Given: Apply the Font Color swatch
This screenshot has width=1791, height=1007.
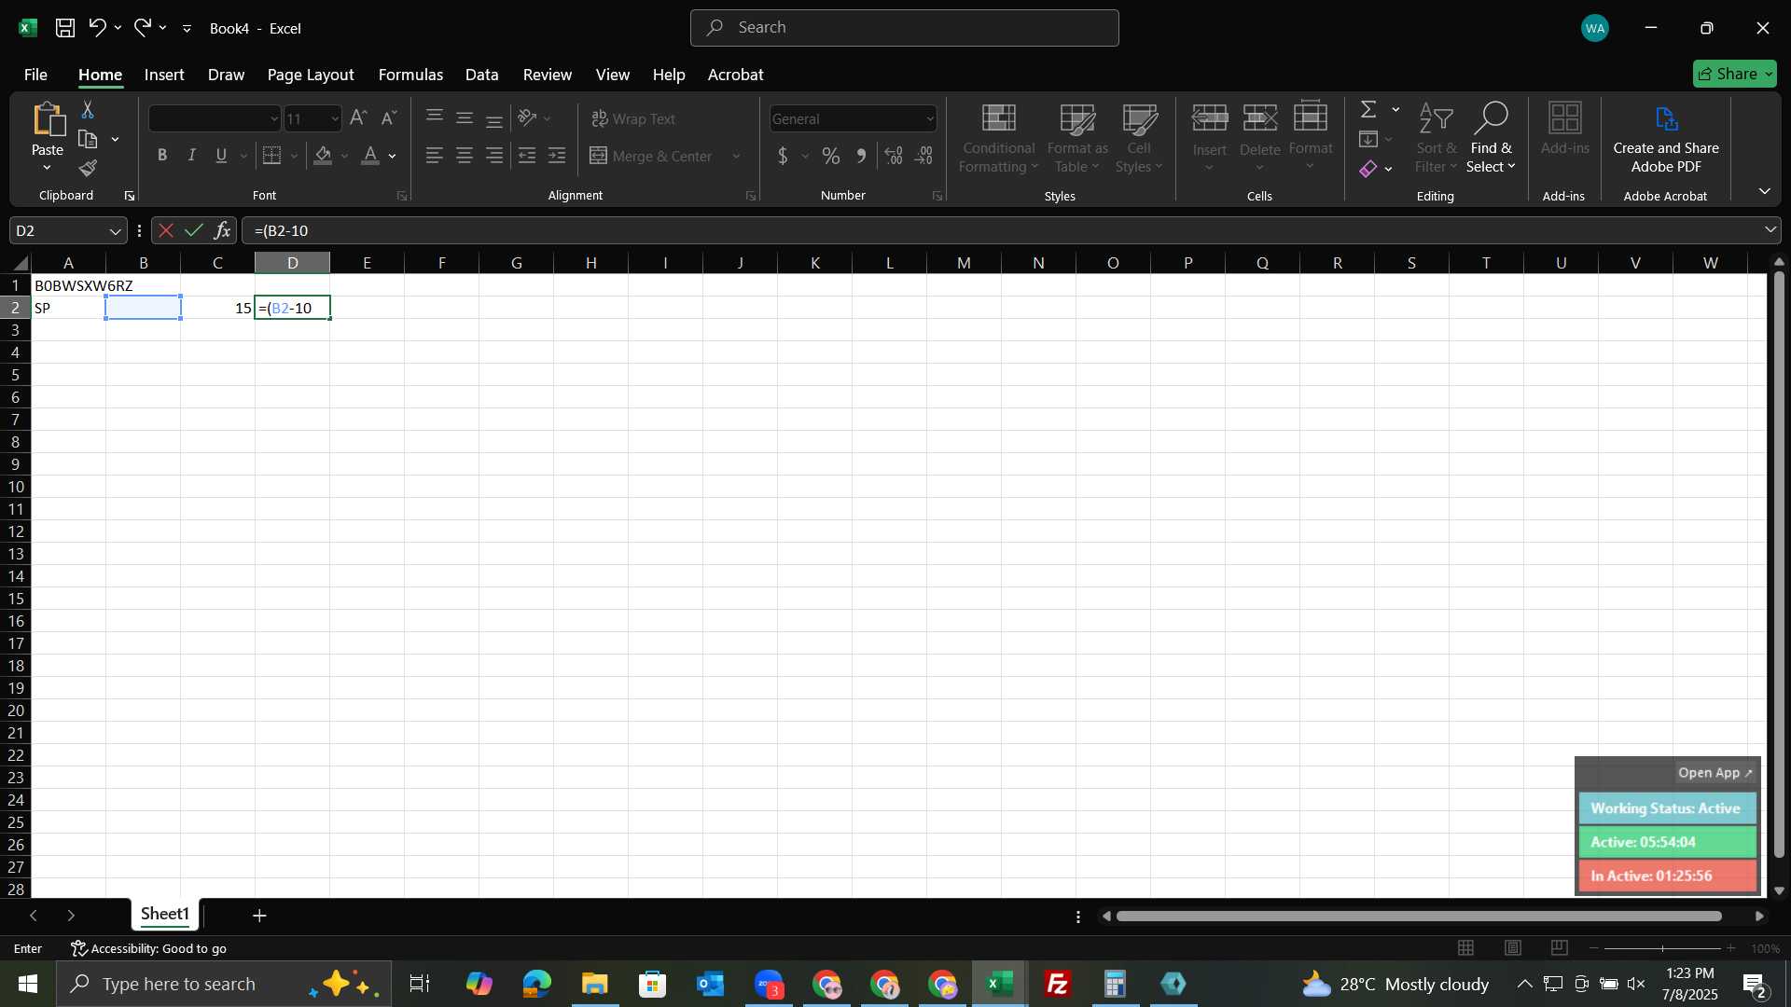Looking at the screenshot, I should (x=370, y=156).
